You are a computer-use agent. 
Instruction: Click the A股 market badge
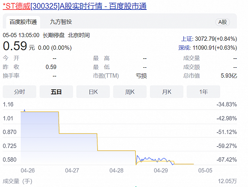222,22
